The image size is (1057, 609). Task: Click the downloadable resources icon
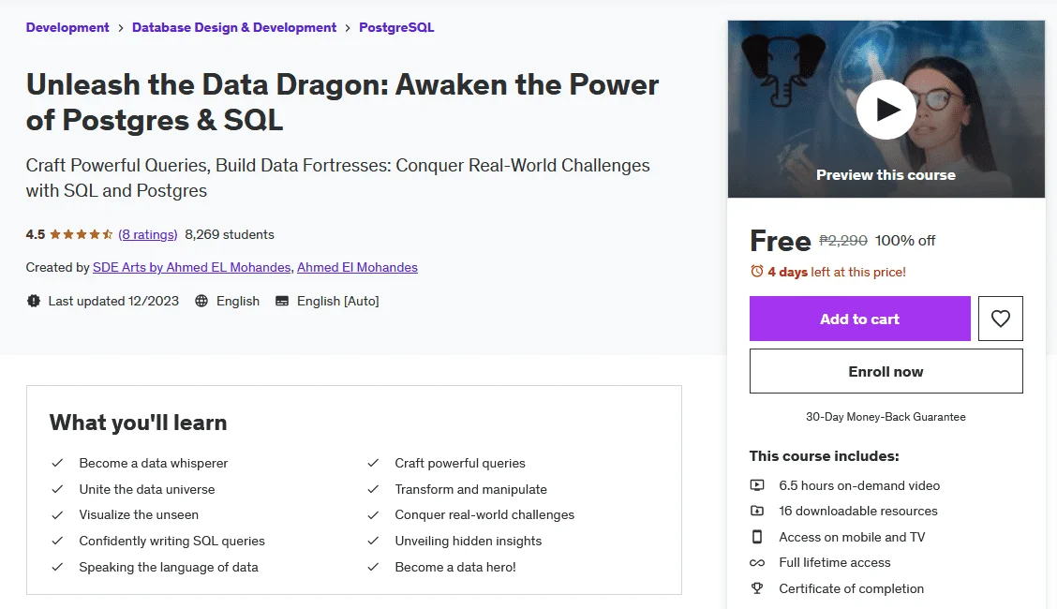[x=757, y=511]
